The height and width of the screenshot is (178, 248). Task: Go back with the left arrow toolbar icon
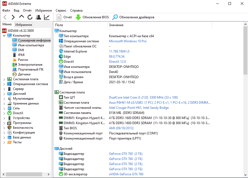(5, 17)
